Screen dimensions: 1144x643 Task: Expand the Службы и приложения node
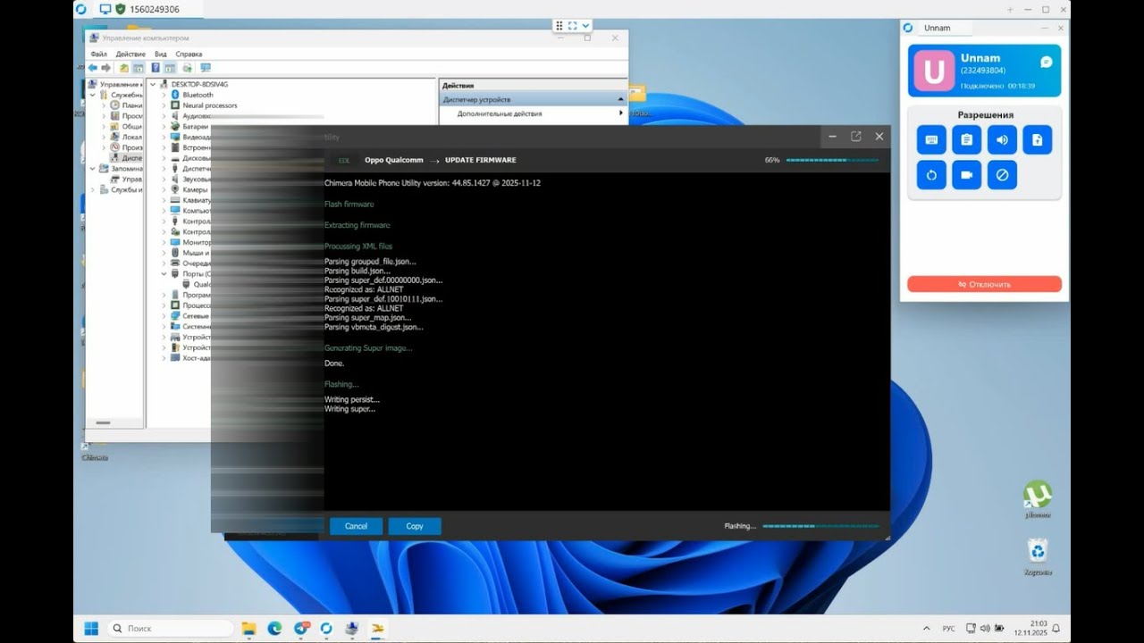(x=93, y=189)
